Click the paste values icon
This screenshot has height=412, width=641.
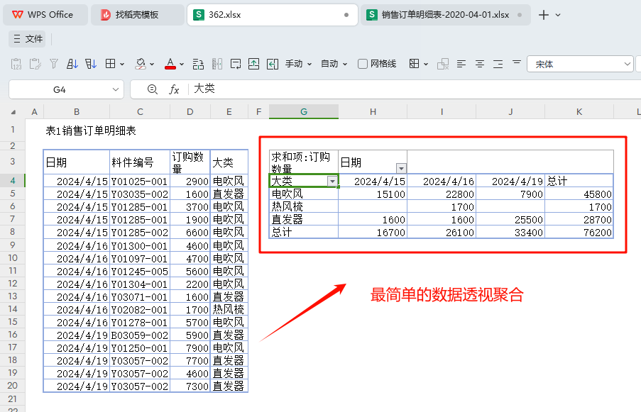pyautogui.click(x=16, y=64)
